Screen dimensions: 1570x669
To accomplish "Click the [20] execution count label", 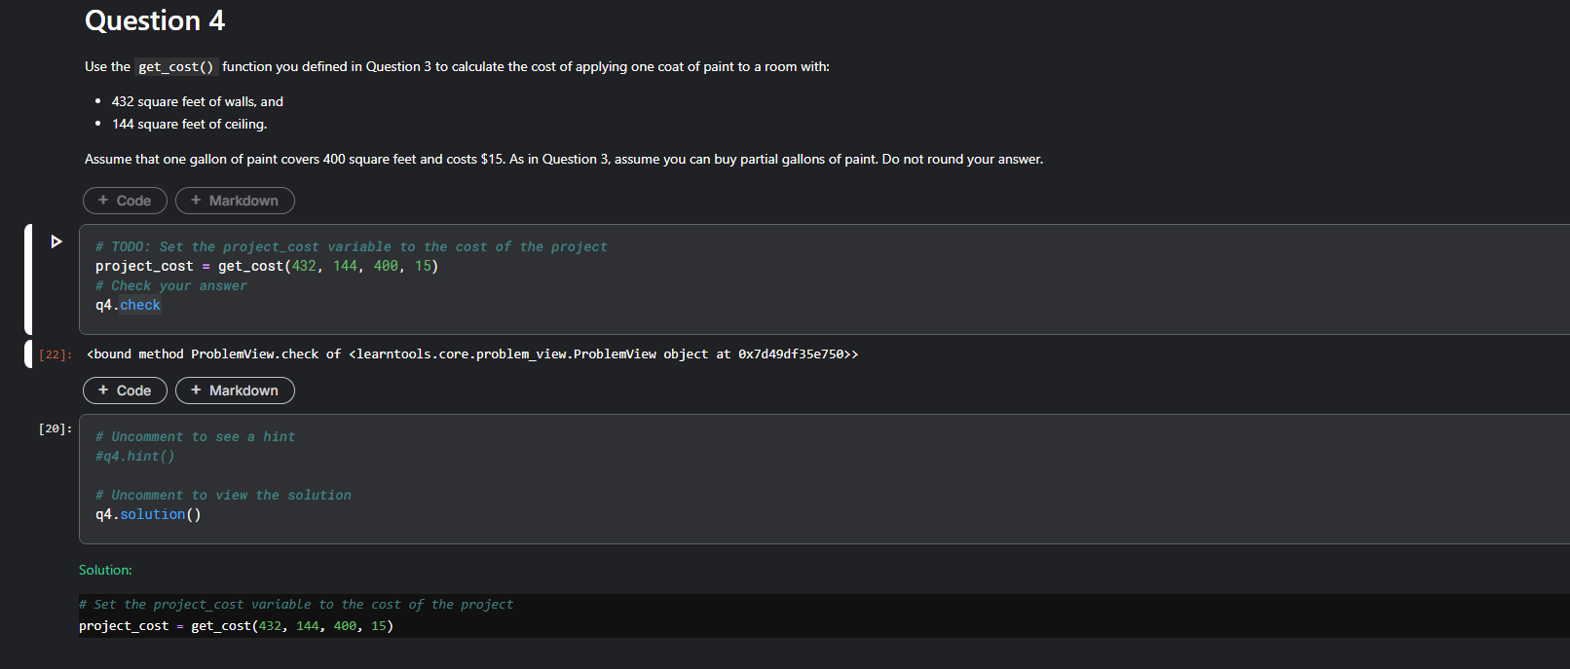I will (x=56, y=428).
